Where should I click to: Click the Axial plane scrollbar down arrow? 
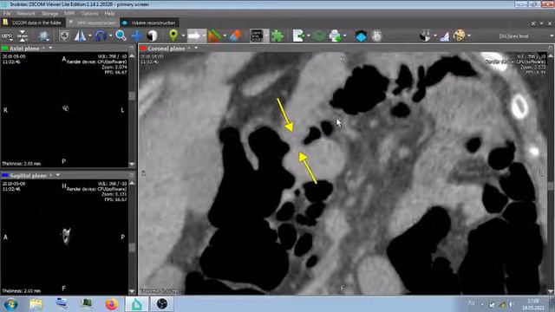[x=132, y=165]
